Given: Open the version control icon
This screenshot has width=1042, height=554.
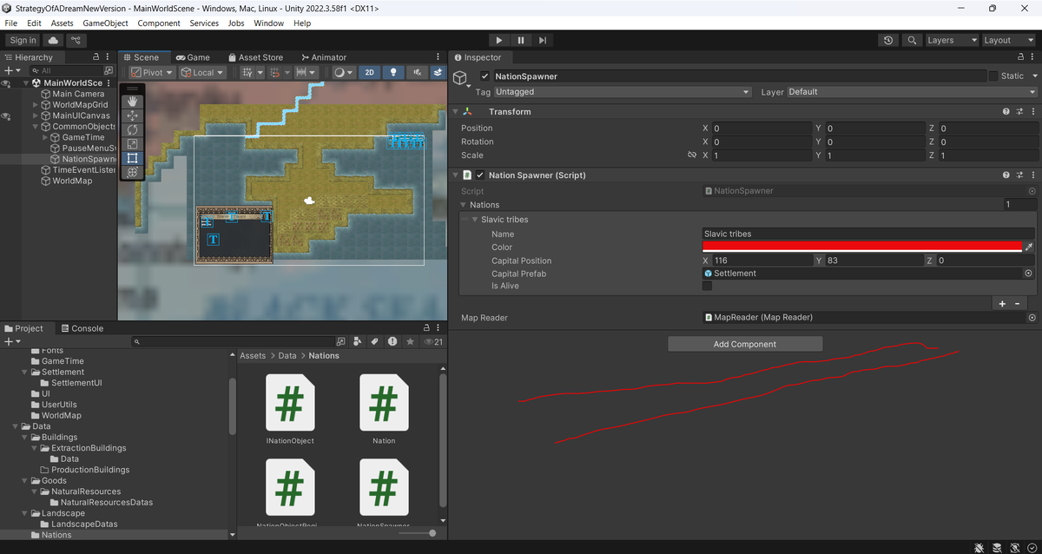Looking at the screenshot, I should point(76,40).
